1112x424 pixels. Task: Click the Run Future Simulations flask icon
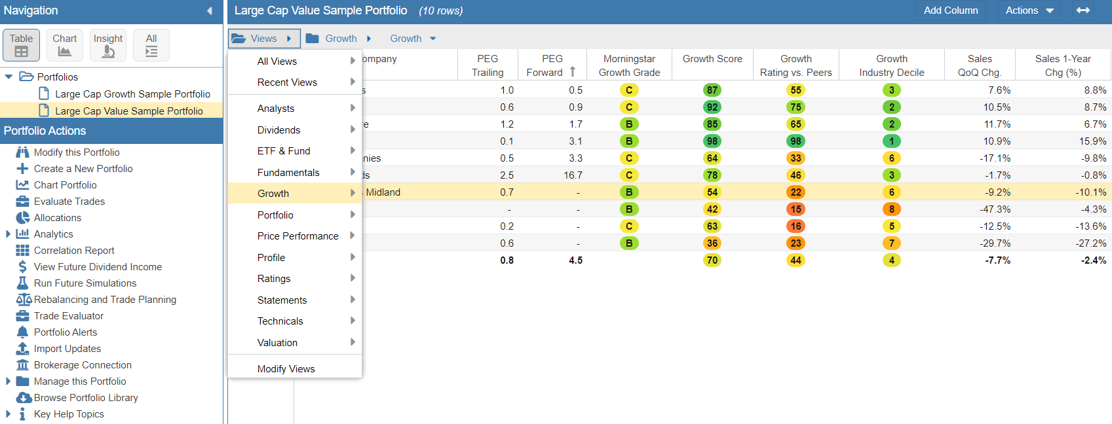coord(22,283)
